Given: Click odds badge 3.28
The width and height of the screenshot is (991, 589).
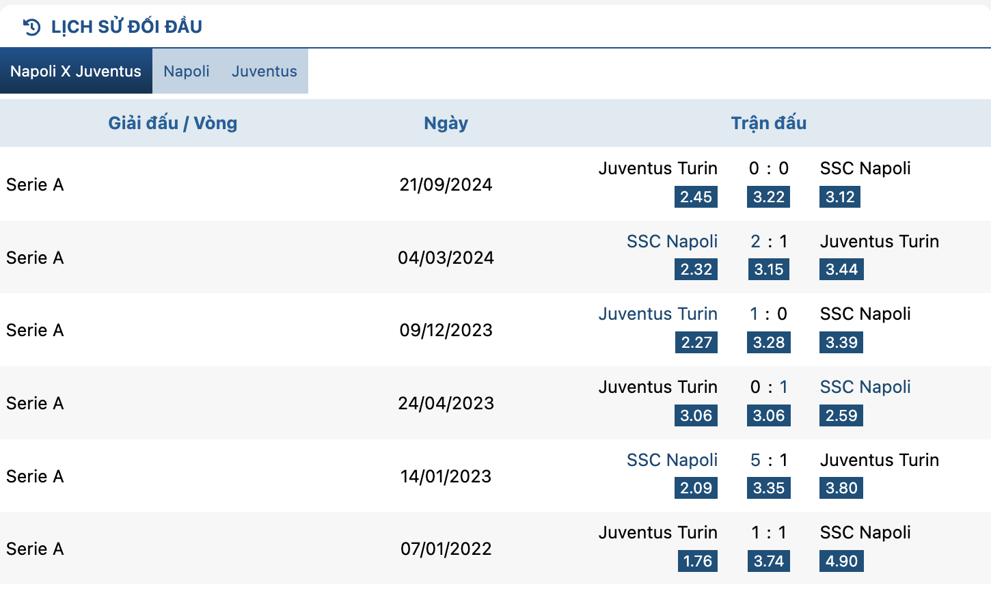Looking at the screenshot, I should click(769, 342).
